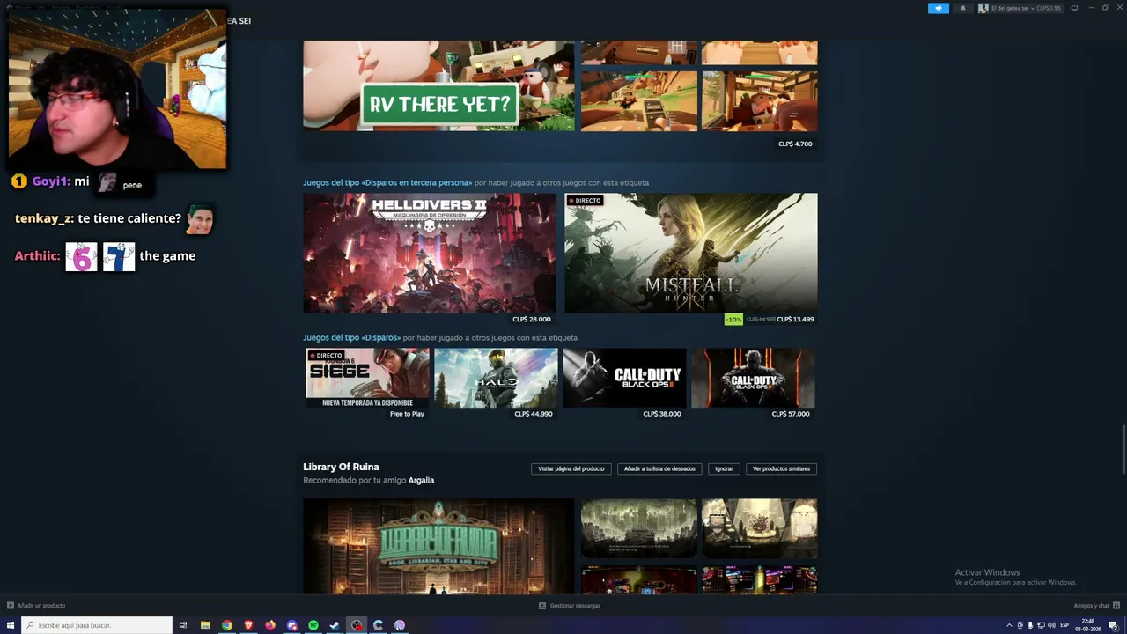The image size is (1127, 634).
Task: Switch to Big Picture mode icon
Action: pyautogui.click(x=1074, y=8)
